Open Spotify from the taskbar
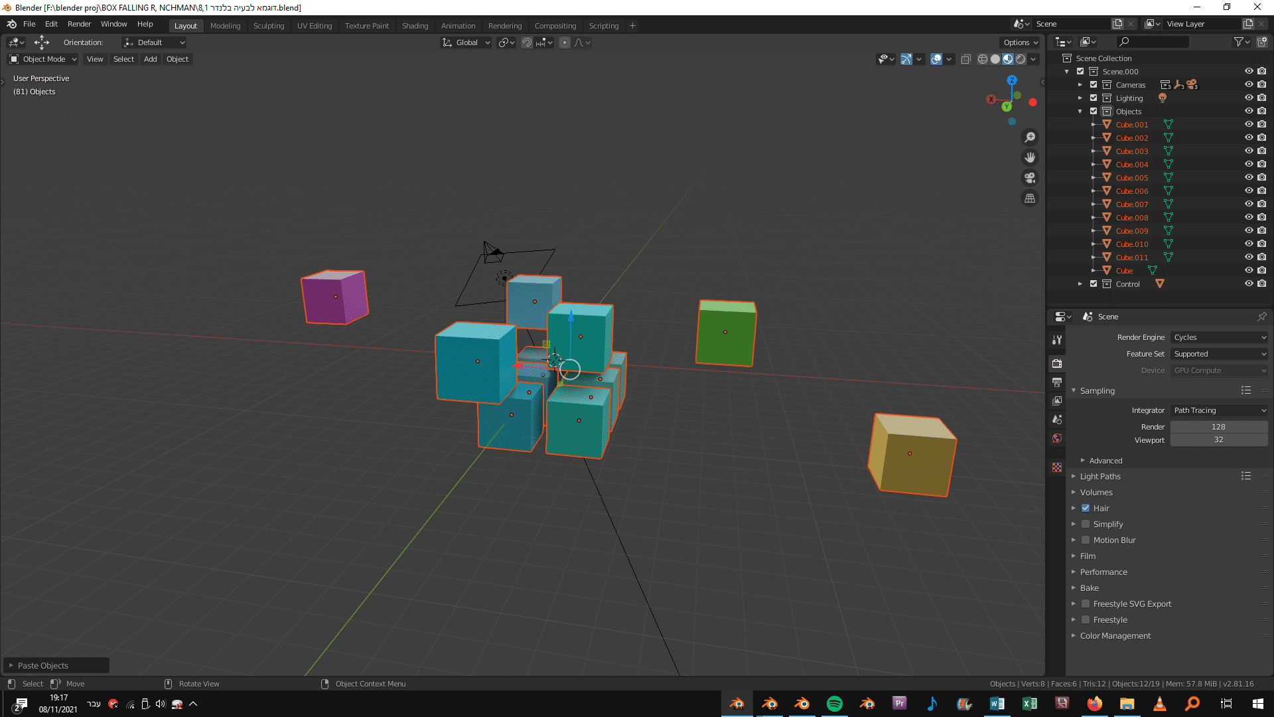 coord(834,704)
